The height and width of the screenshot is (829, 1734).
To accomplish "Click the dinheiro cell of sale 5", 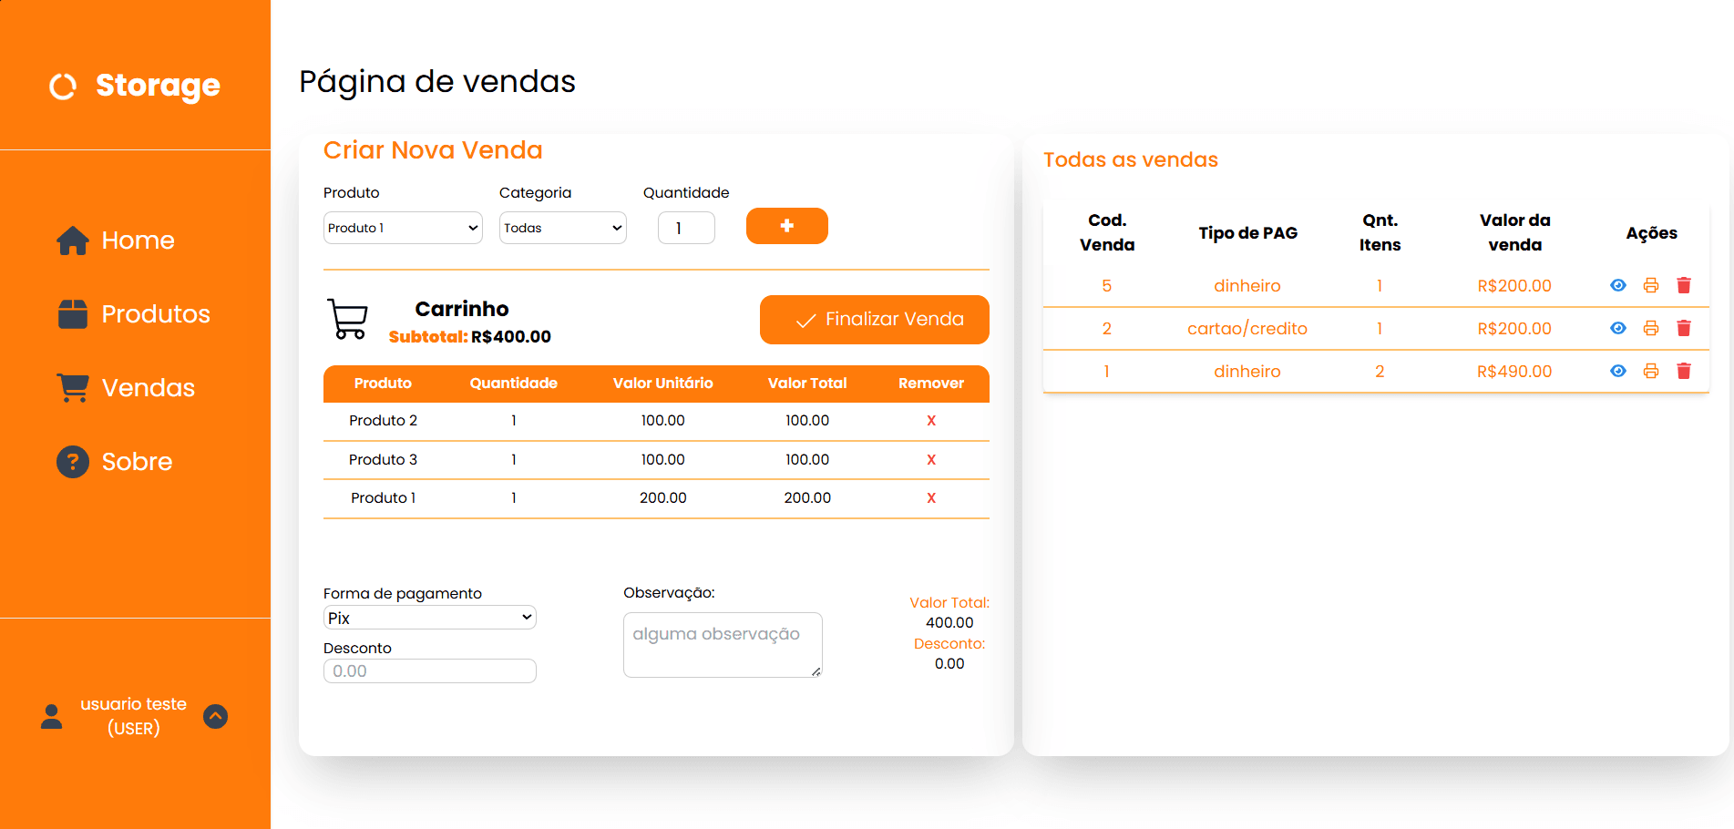I will pos(1247,286).
